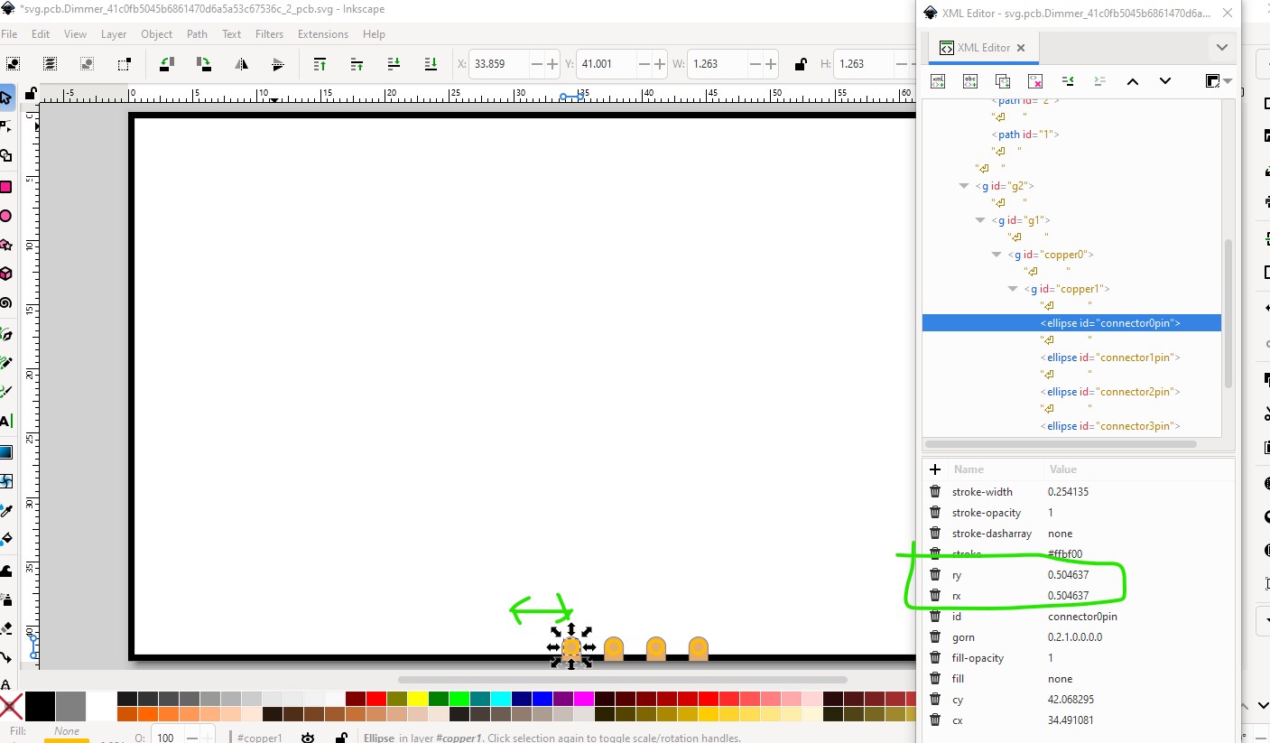The image size is (1270, 743).
Task: Select the 3D Box tool
Action: pos(5,274)
